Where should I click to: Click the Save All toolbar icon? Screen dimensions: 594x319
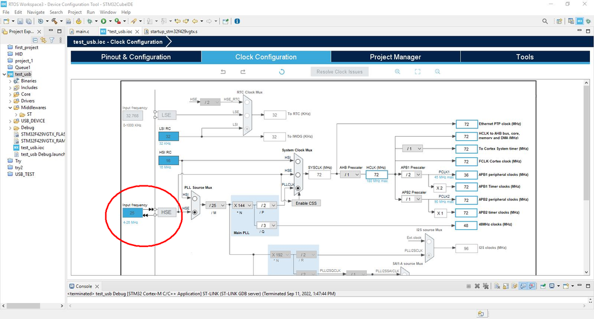(x=28, y=21)
